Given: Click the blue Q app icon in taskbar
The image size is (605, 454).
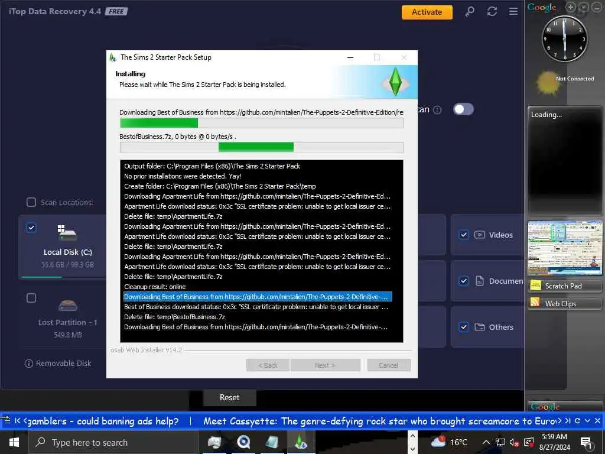Looking at the screenshot, I should [243, 442].
